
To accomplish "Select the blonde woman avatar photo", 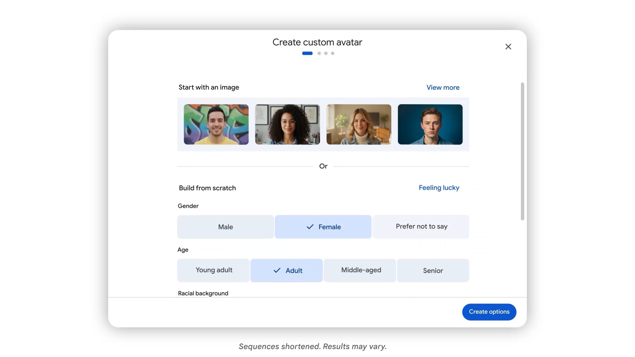I will [359, 124].
